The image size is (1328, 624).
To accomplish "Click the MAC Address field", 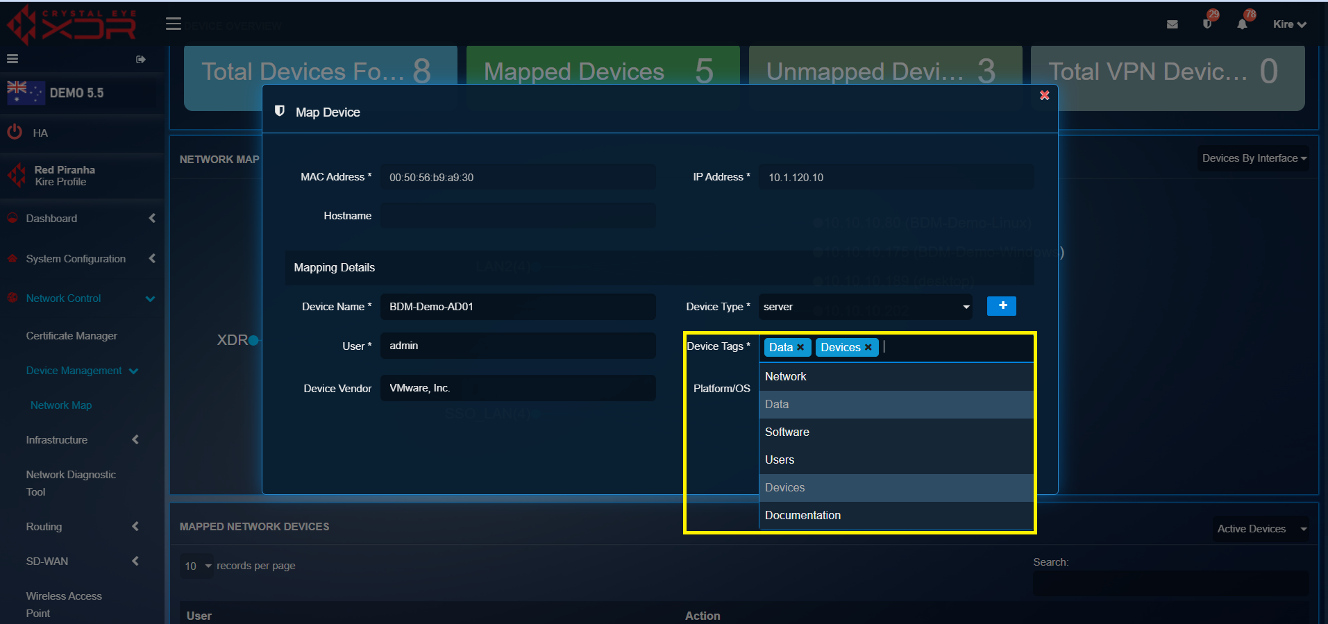I will pos(518,177).
